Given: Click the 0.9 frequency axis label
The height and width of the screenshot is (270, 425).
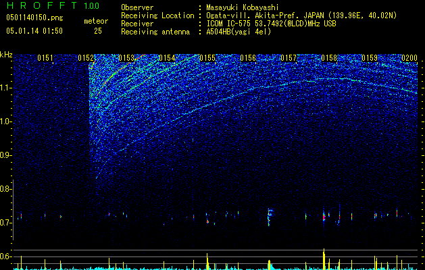Looking at the screenshot, I should [5, 155].
